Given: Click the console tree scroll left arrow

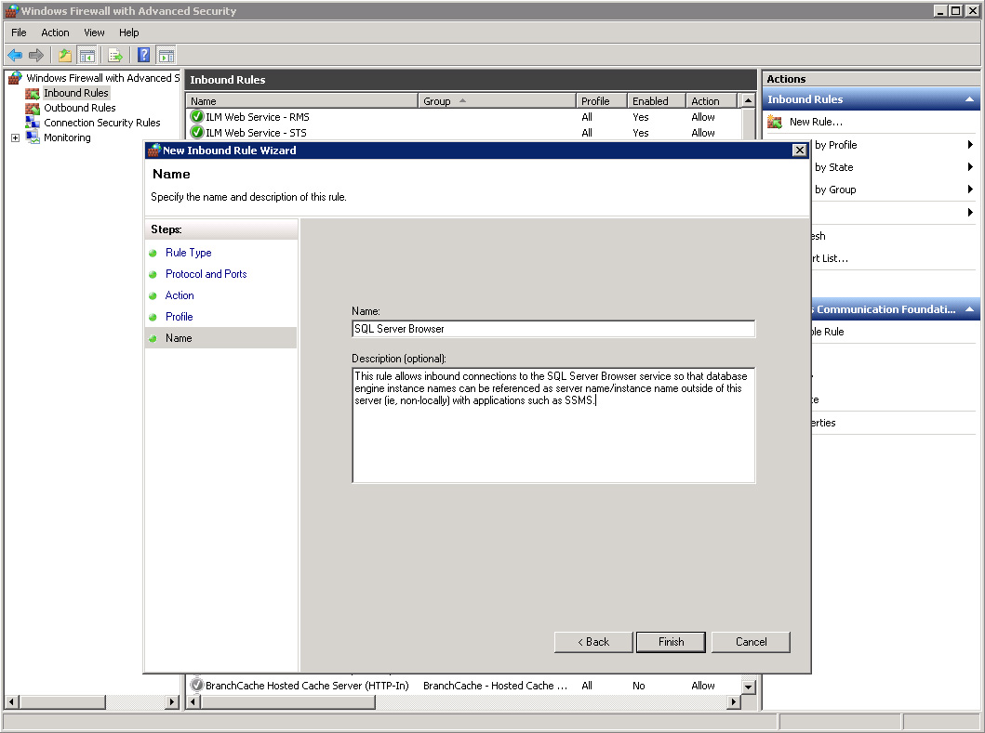Looking at the screenshot, I should click(x=12, y=701).
